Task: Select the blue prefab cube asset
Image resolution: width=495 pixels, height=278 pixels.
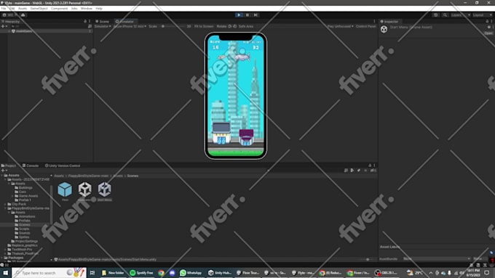Action: point(65,189)
